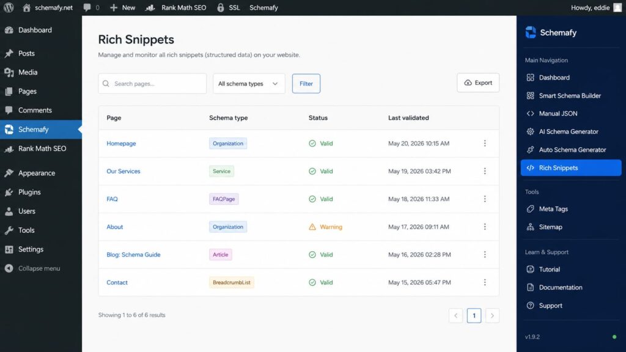Click the Service schema type badge

221,171
